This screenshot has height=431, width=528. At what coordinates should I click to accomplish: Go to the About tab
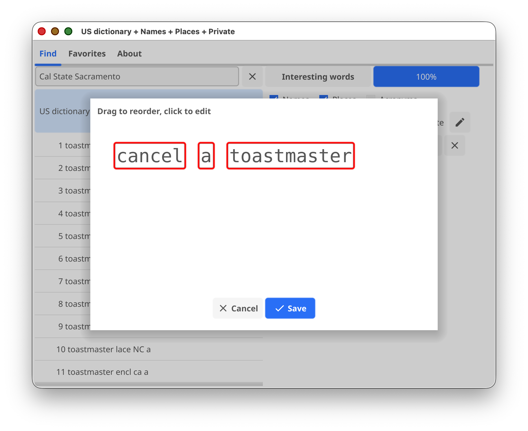[129, 54]
